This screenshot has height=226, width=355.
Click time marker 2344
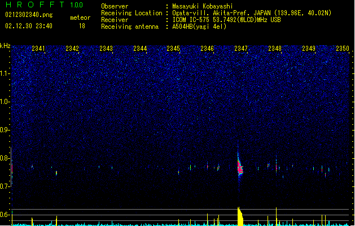[140, 48]
